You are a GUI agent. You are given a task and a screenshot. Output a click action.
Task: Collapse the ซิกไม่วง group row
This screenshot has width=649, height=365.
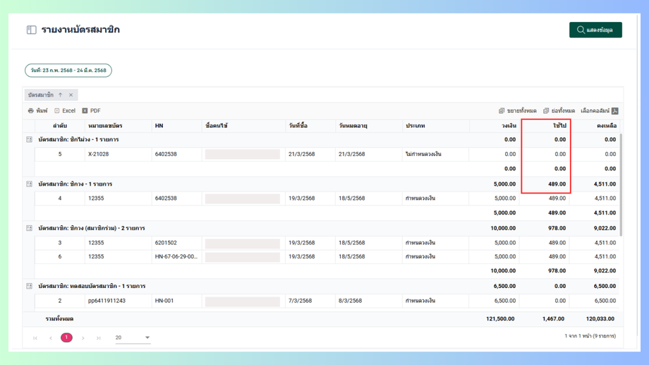(30, 140)
